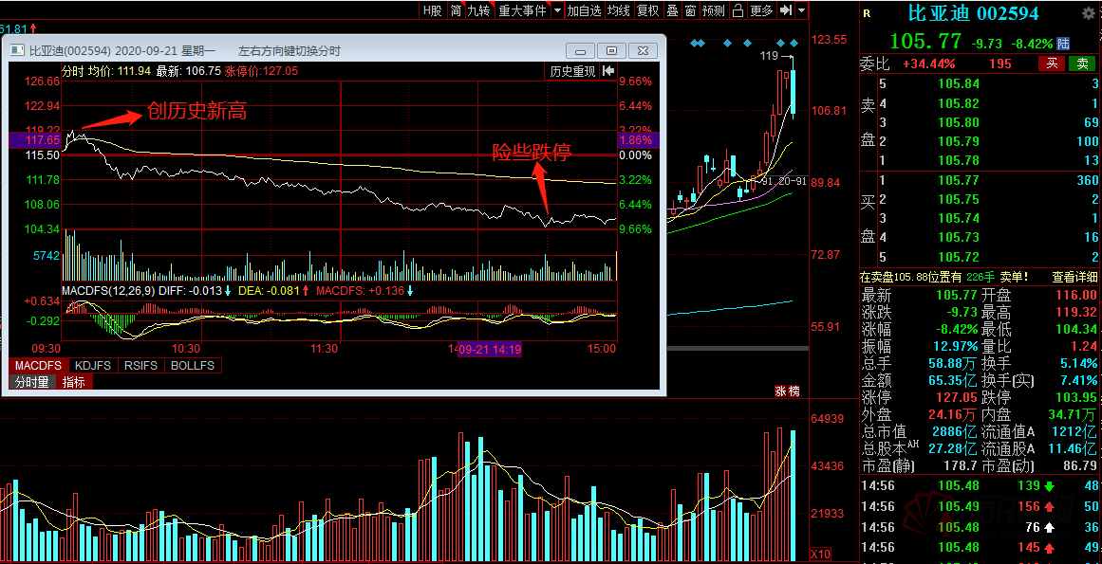
Task: Click the 外盘 24.16万 value
Action: [953, 414]
